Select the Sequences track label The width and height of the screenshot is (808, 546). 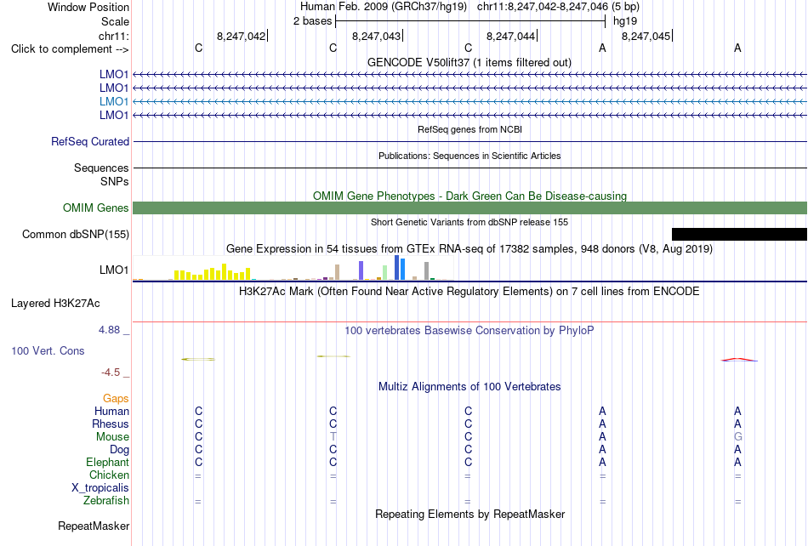(101, 168)
